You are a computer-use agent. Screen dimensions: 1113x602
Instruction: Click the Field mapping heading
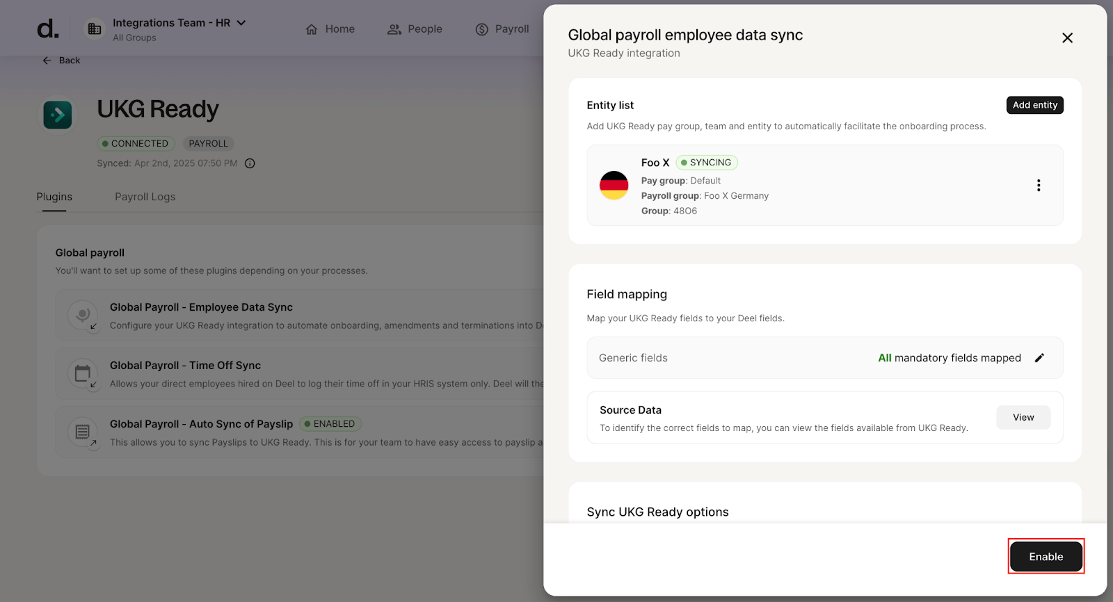(x=627, y=294)
